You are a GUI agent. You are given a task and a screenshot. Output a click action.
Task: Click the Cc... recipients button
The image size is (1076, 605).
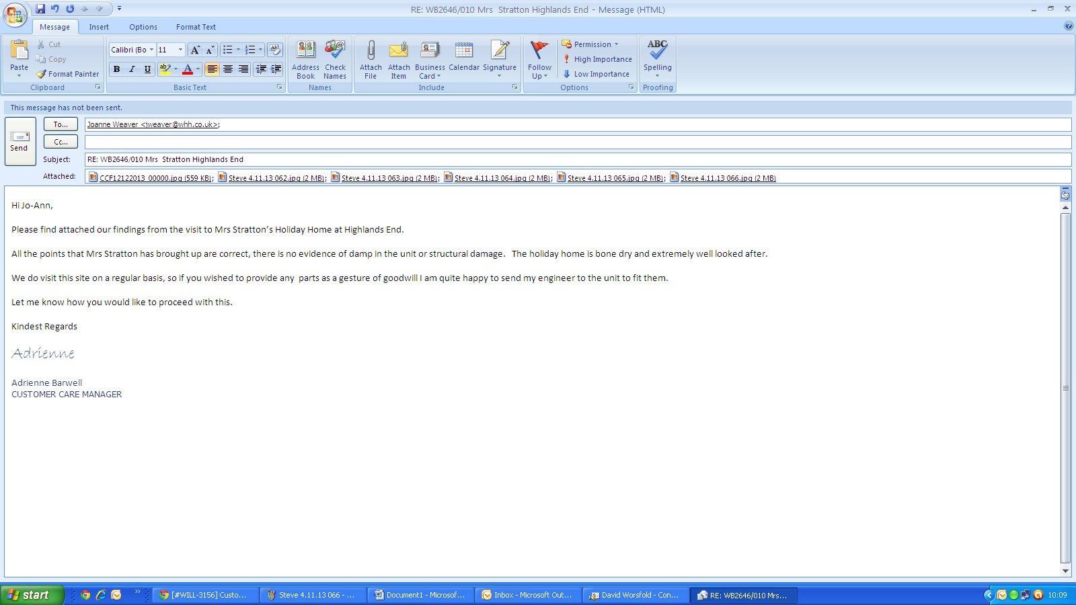point(61,142)
